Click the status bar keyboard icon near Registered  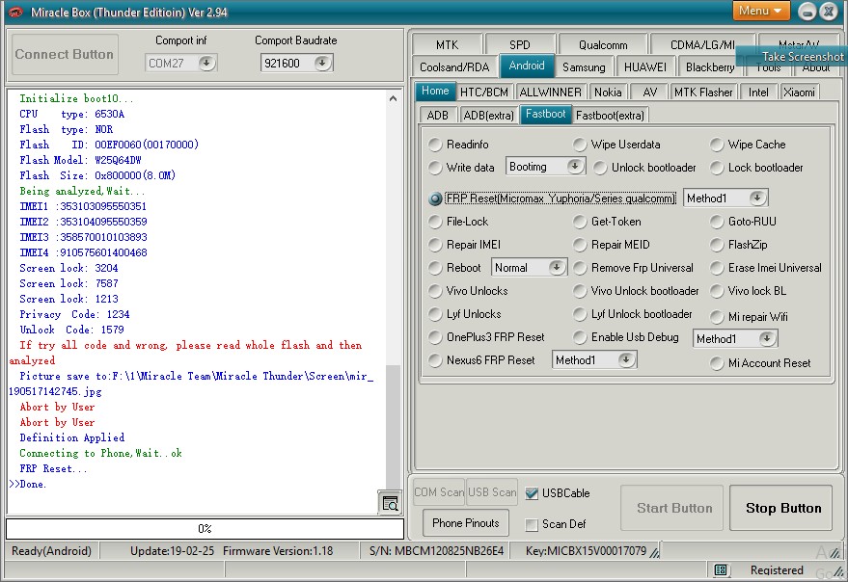[x=721, y=569]
